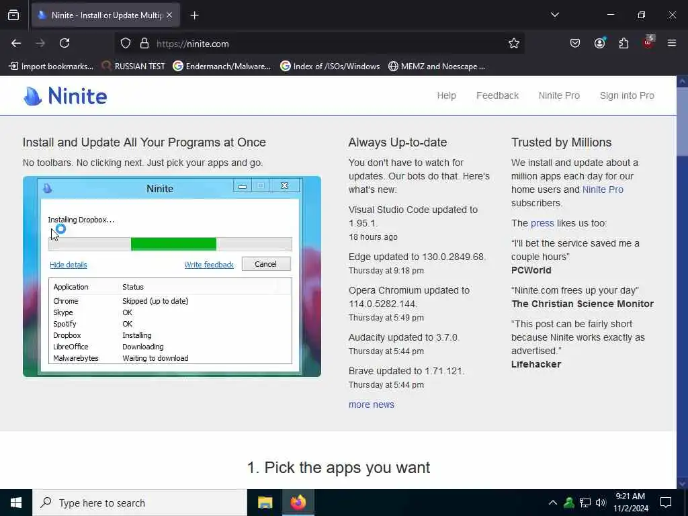Open Save to Pocket icon
Image resolution: width=688 pixels, height=516 pixels.
tap(575, 43)
